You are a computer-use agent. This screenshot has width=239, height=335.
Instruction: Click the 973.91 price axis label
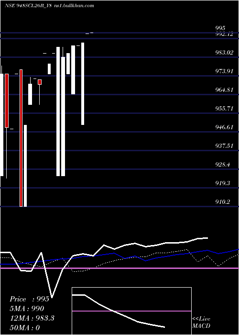pos(224,71)
